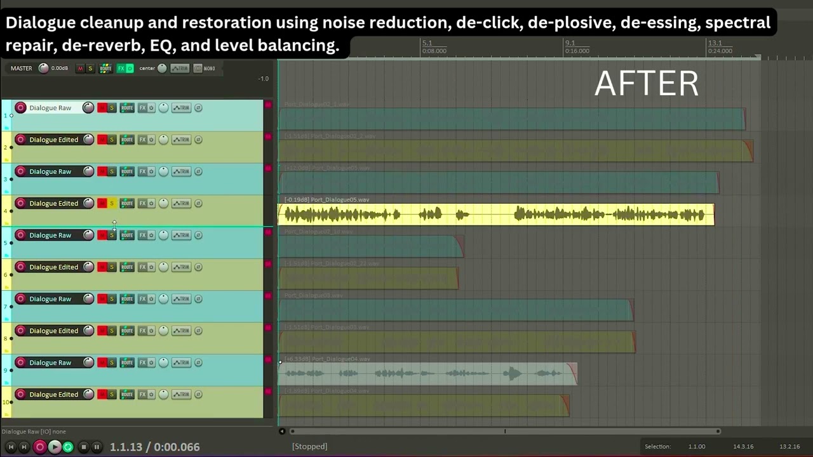Screen dimensions: 813x457
Task: Click TRIM envelope button on track 5
Action: click(x=181, y=235)
